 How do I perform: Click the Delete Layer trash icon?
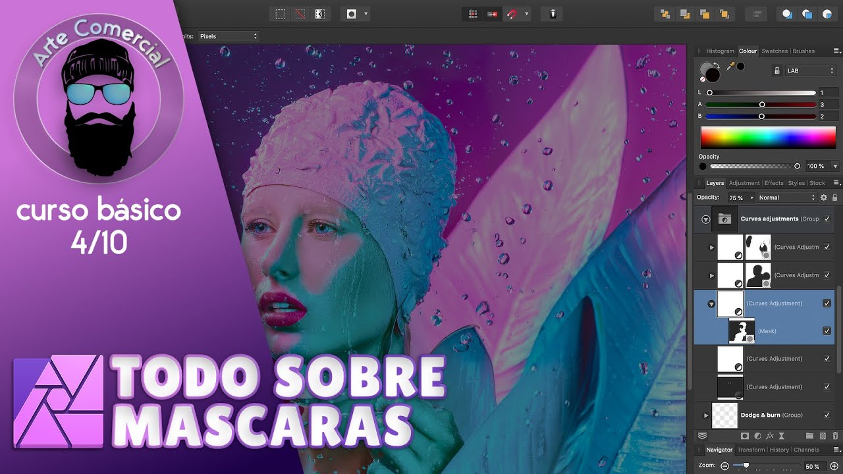pos(835,436)
